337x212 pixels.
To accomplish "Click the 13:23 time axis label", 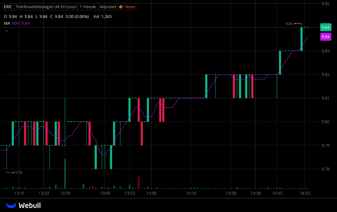I will pos(44,193).
